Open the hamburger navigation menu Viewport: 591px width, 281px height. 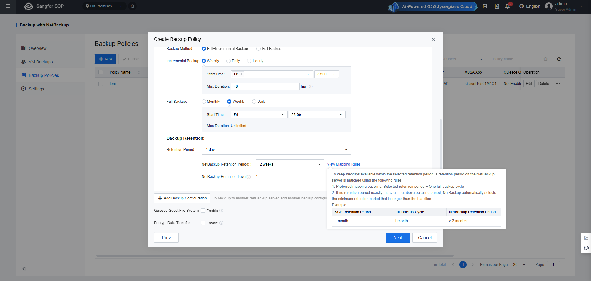pos(8,6)
